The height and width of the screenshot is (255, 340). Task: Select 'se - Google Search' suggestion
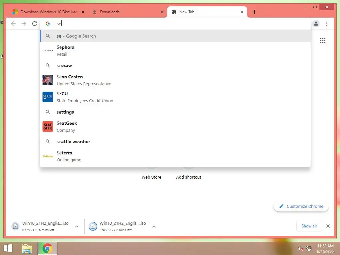[x=175, y=36]
